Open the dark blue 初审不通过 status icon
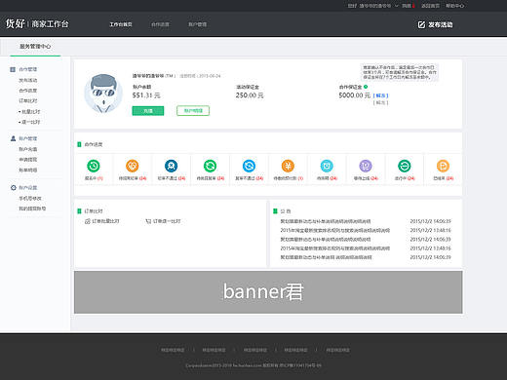Screen dimensions: 507x380 click(x=172, y=166)
